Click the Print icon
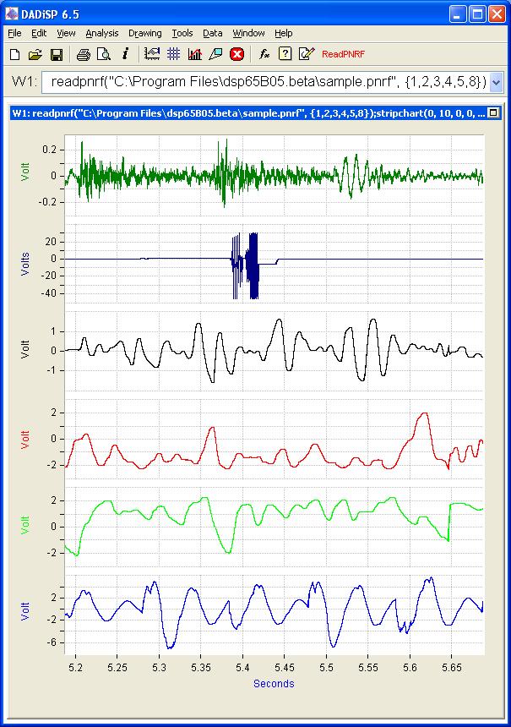The width and height of the screenshot is (511, 727). click(83, 54)
